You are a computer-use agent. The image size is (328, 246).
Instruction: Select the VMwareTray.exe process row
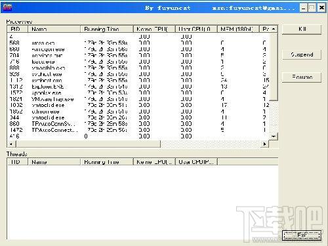point(138,99)
